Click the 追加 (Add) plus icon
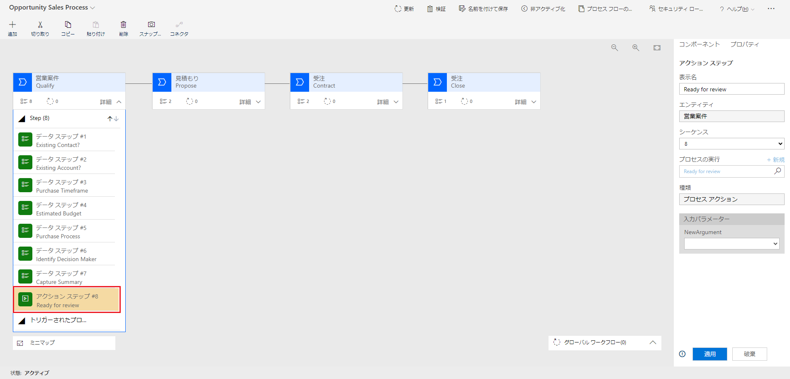This screenshot has width=790, height=379. coord(12,25)
